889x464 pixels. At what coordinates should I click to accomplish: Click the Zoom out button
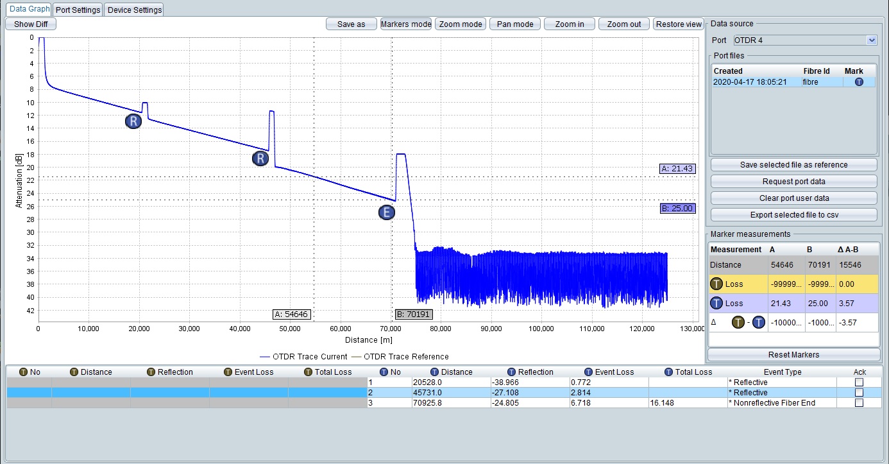(624, 24)
